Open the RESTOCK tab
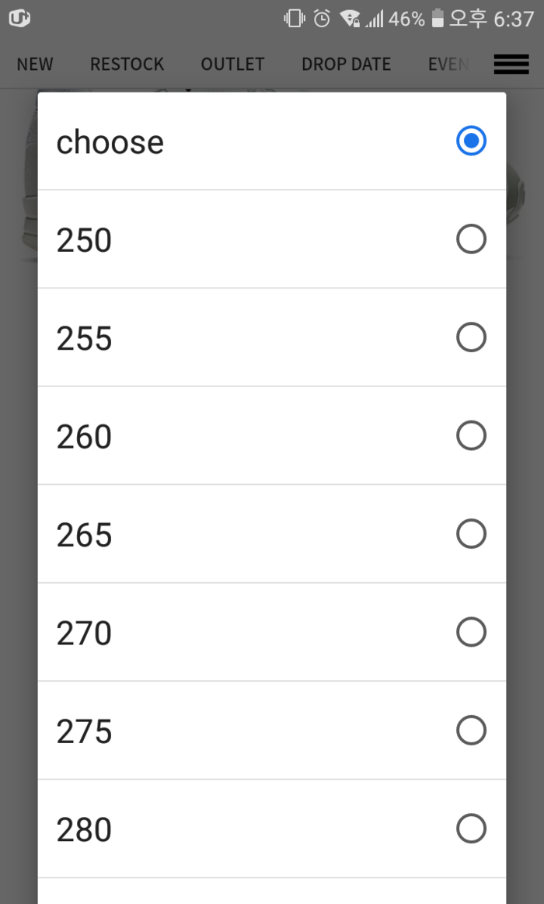This screenshot has width=544, height=904. 127,65
